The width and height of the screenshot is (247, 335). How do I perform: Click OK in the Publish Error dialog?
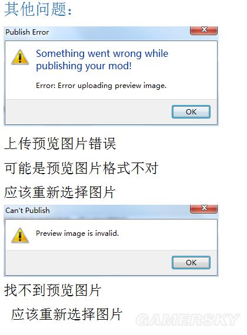pos(191,111)
